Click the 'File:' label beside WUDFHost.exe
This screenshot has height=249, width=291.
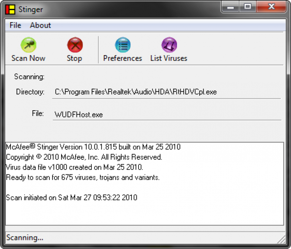[x=38, y=114]
